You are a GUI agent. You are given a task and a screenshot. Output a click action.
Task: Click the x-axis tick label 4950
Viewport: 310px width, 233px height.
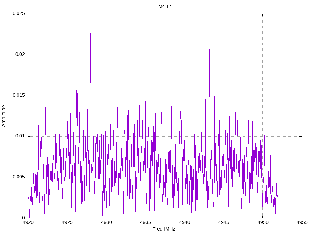[x=263, y=222]
